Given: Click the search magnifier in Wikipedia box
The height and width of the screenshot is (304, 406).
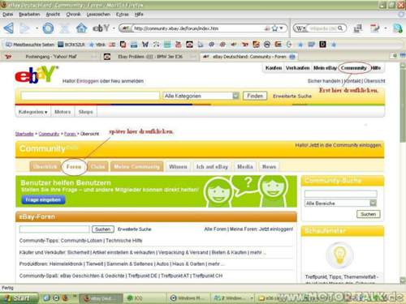Looking at the screenshot, I should click(340, 28).
